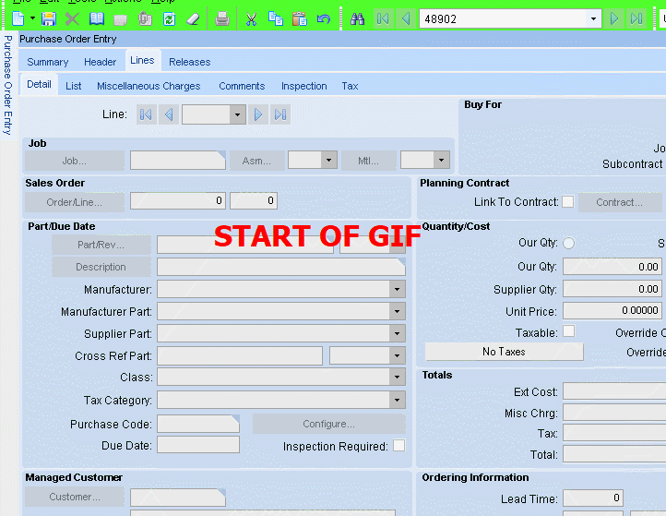The width and height of the screenshot is (666, 516).
Task: Click the Mtl... button
Action: (368, 161)
